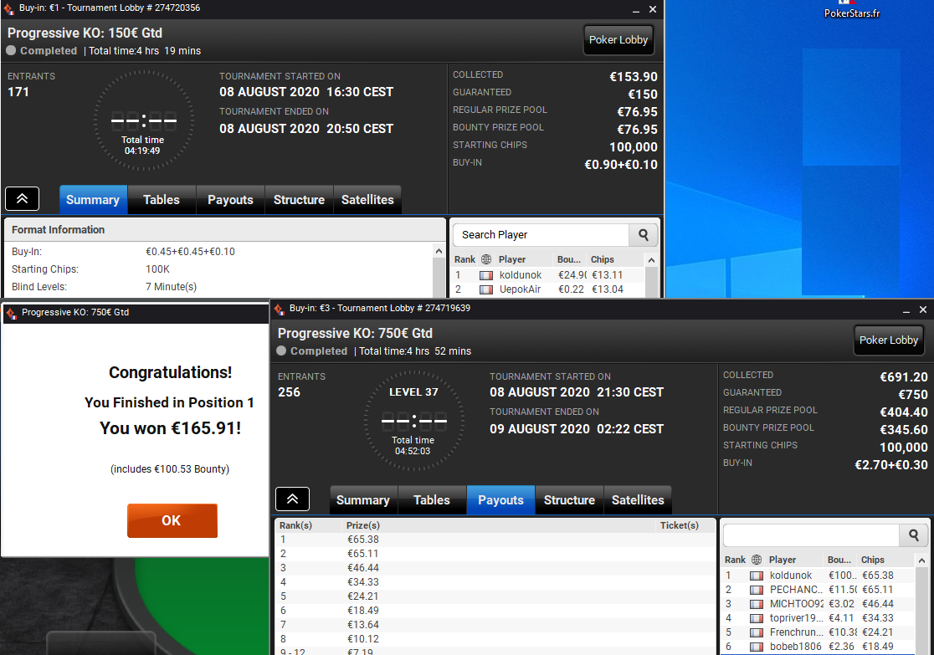This screenshot has height=655, width=934.
Task: Click flag icon next to MICHTOO92 player
Action: coord(757,604)
